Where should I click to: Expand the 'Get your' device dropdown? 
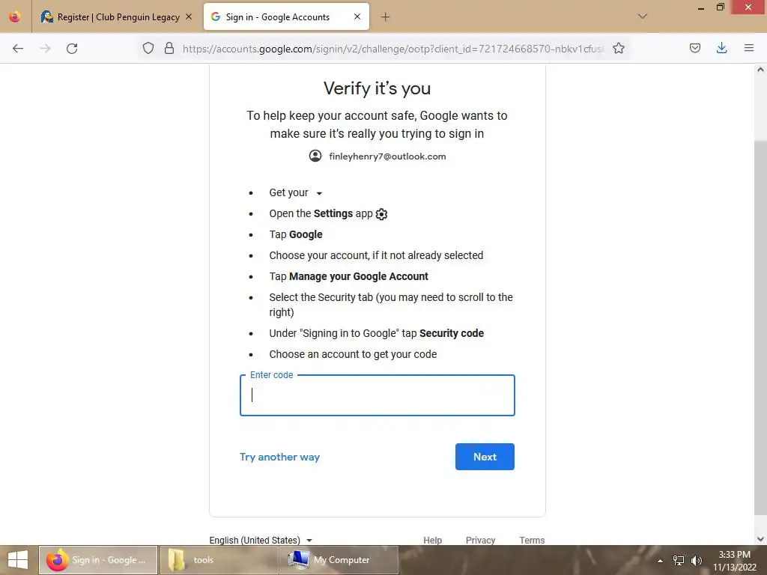tap(319, 193)
